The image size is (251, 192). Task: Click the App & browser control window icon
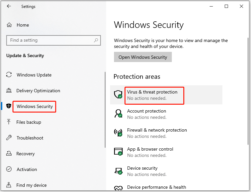point(118,152)
